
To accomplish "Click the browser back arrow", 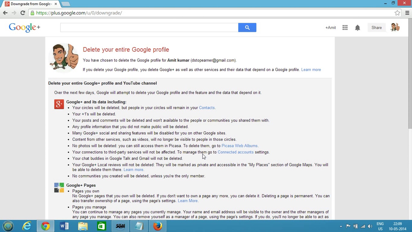I will click(x=5, y=13).
